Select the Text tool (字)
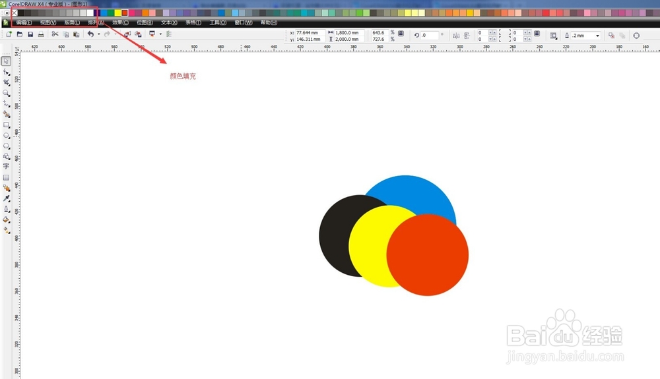Viewport: 660px width, 379px height. pos(6,167)
